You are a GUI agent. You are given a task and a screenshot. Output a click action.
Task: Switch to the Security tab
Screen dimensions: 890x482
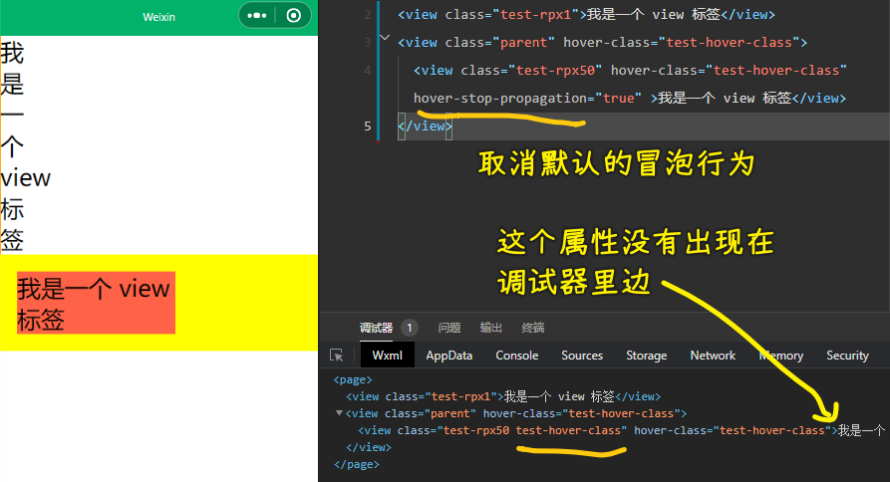847,356
